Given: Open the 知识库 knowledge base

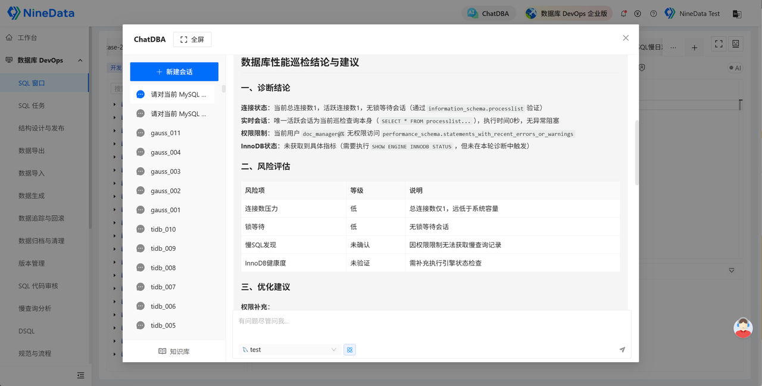Looking at the screenshot, I should [x=174, y=351].
